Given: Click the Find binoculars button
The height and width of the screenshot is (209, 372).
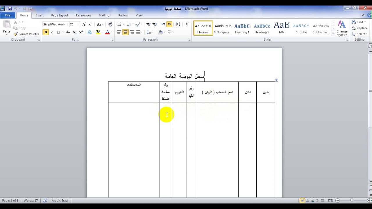Looking at the screenshot, I should coord(359,22).
